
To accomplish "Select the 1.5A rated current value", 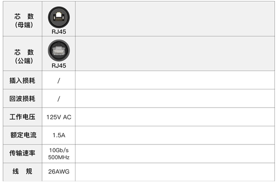I will click(59, 135).
